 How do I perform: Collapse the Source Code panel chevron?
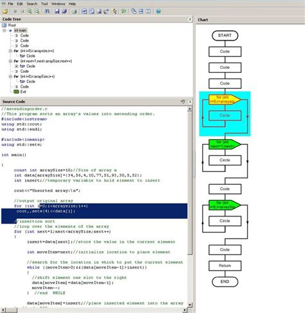pos(190,102)
